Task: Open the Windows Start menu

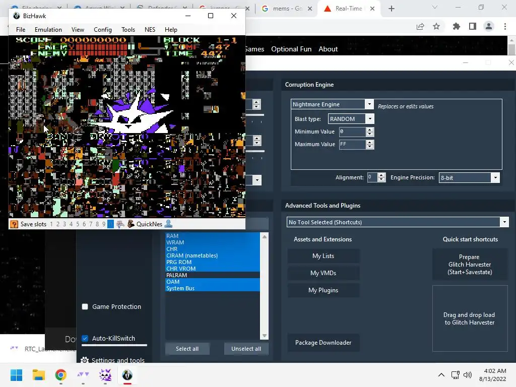Action: (16, 375)
